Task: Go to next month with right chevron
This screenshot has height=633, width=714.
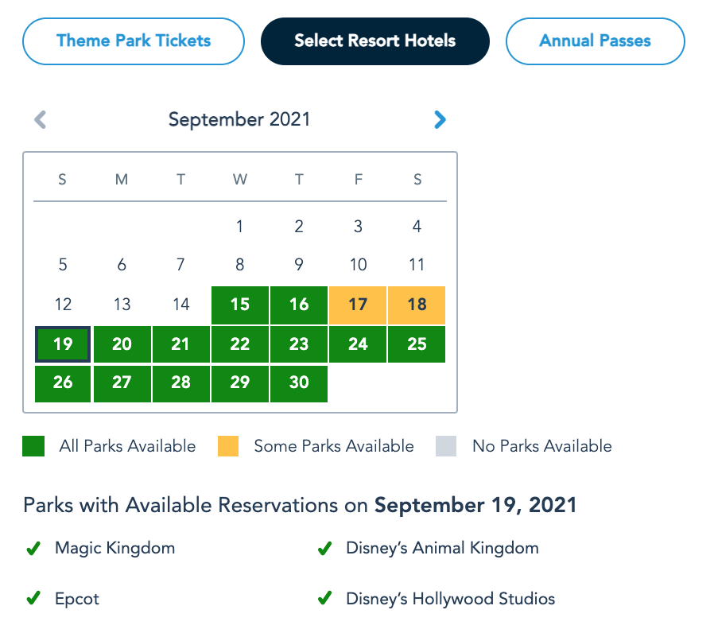Action: [x=440, y=120]
